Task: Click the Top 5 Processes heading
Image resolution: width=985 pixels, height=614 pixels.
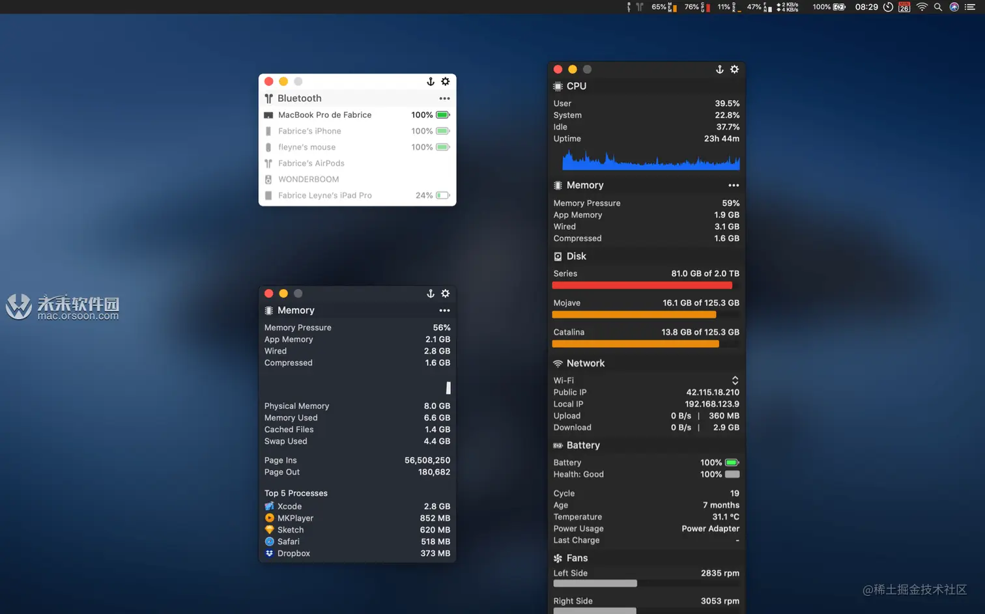Action: click(296, 494)
